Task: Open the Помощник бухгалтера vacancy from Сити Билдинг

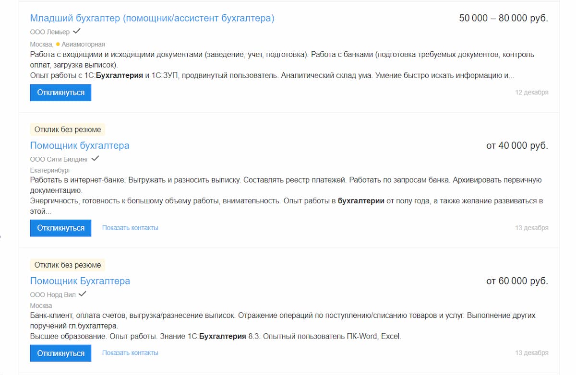Action: point(80,145)
